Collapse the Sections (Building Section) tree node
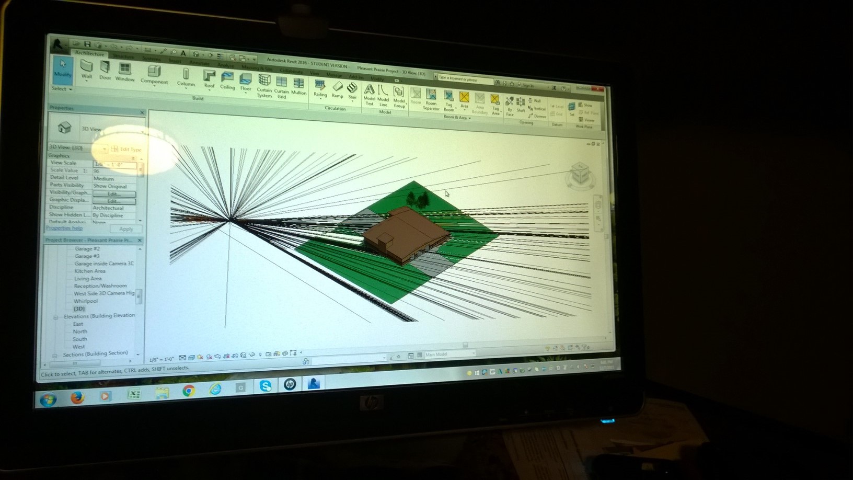 tap(55, 355)
